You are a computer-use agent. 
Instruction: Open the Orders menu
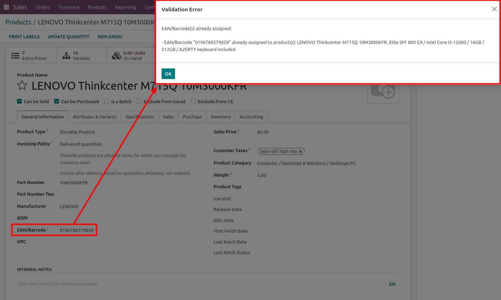[43, 7]
